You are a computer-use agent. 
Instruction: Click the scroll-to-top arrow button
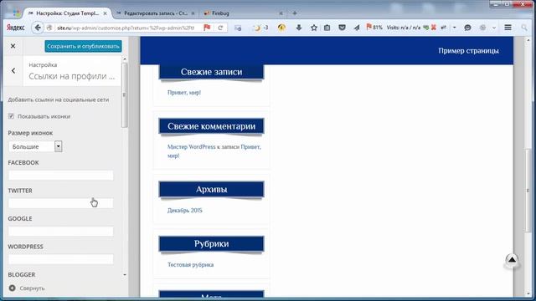tap(512, 261)
